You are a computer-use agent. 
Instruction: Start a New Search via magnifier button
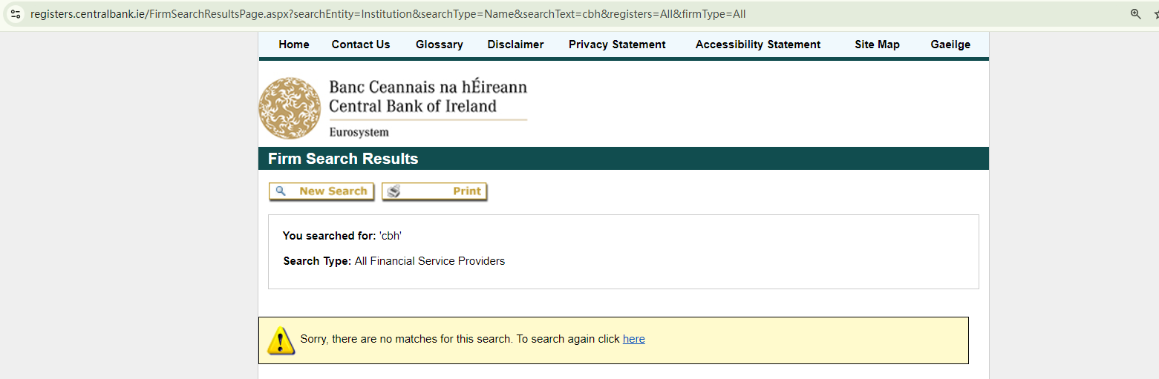coord(321,191)
